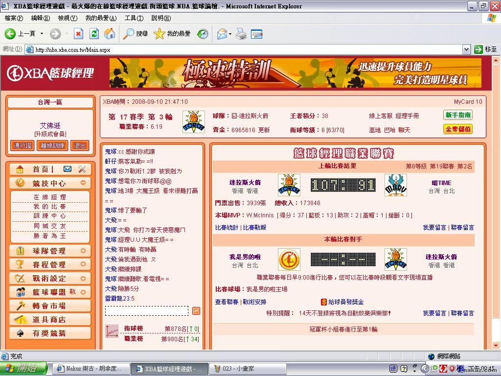Click the Start button on taskbar
This screenshot has height=376, width=501.
[x=23, y=369]
